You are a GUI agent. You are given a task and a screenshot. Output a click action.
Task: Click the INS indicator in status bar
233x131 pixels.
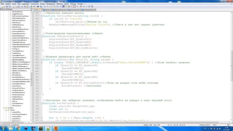[x=228, y=125]
